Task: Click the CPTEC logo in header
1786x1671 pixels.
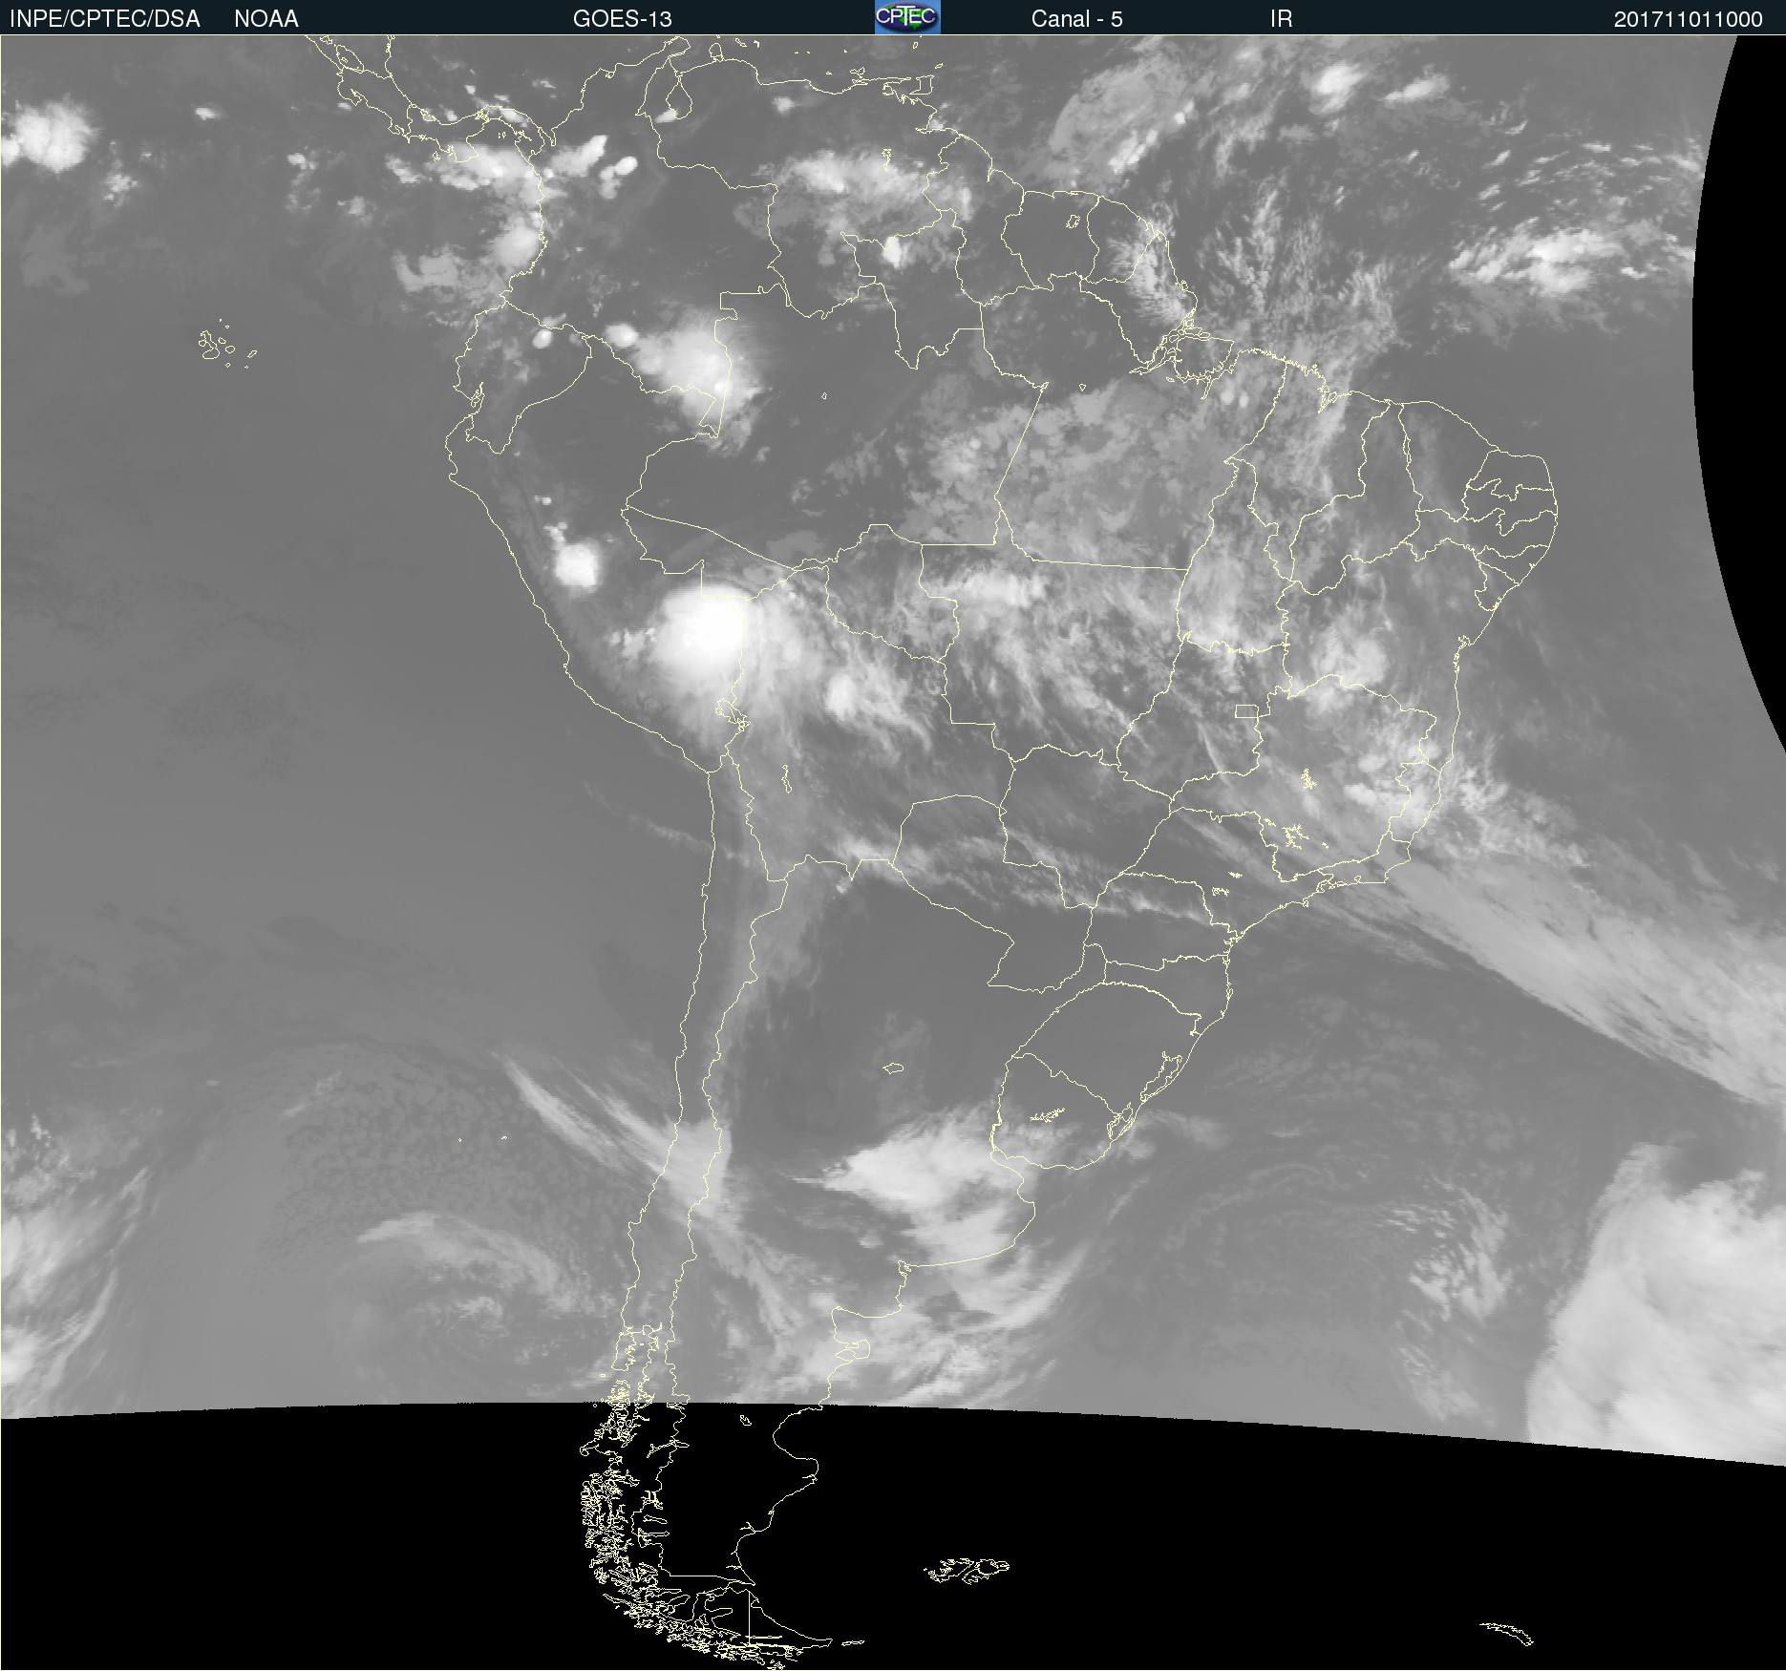Action: coord(907,17)
